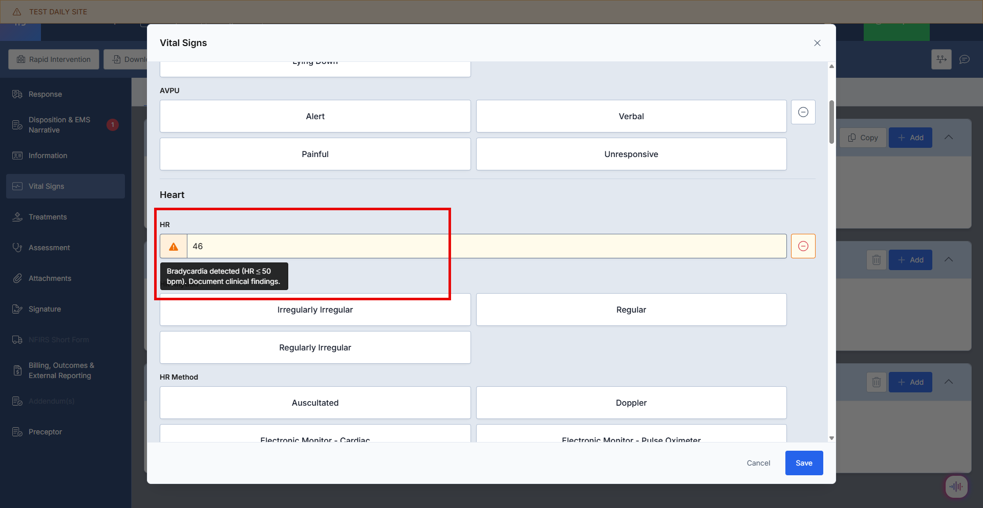Cancel the Vital Signs dialog
The height and width of the screenshot is (508, 983).
[x=758, y=463]
